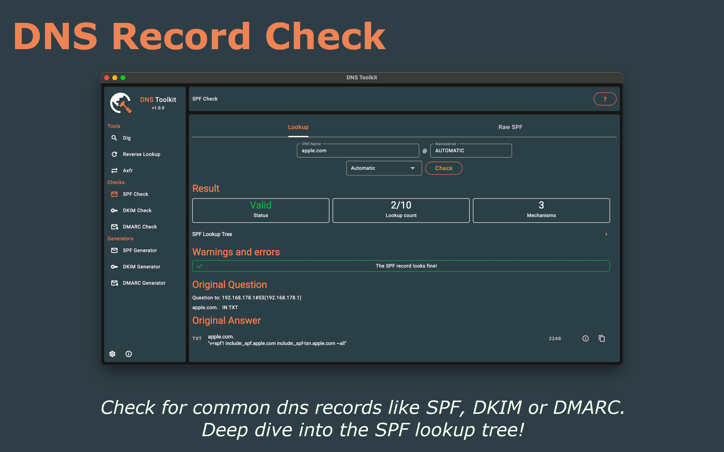Click the Dig magnifier icon
This screenshot has width=724, height=452.
coord(114,138)
